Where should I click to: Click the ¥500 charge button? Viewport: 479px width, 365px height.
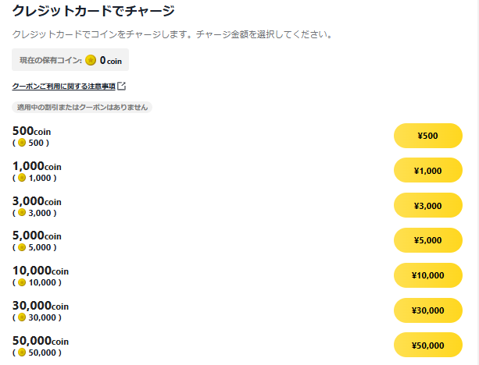[428, 136]
